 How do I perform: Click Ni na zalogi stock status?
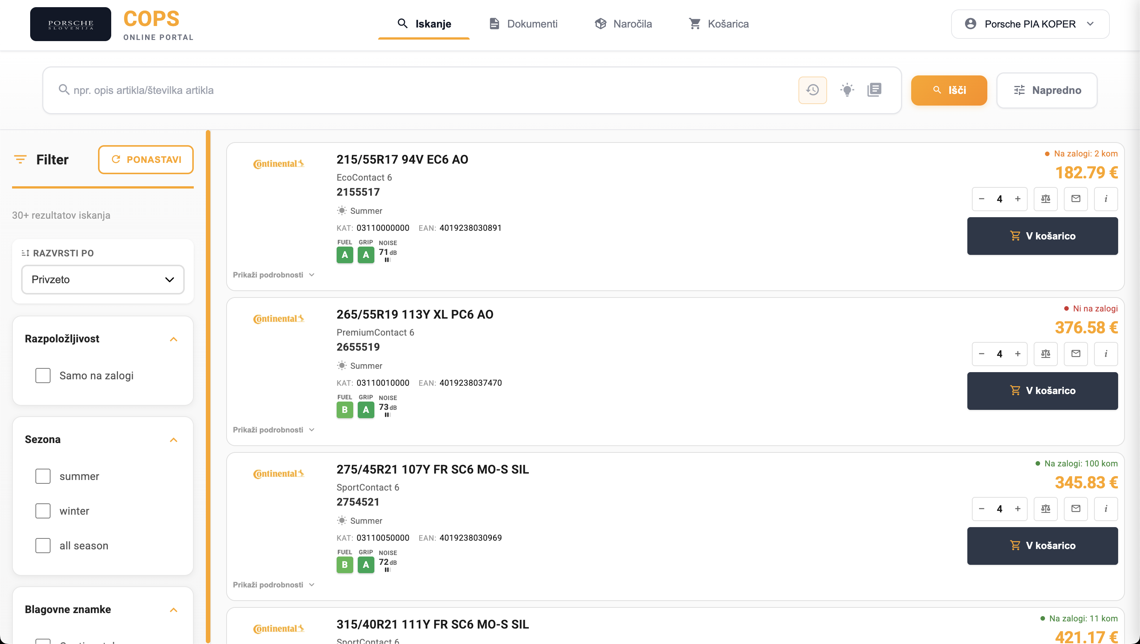pos(1091,308)
